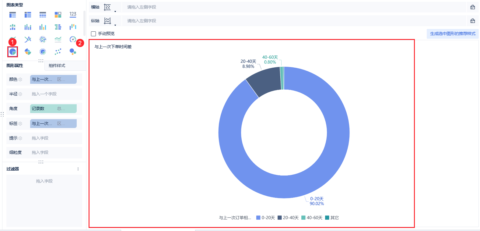Open the gear settings next to 提示
480x231 pixels.
20,138
